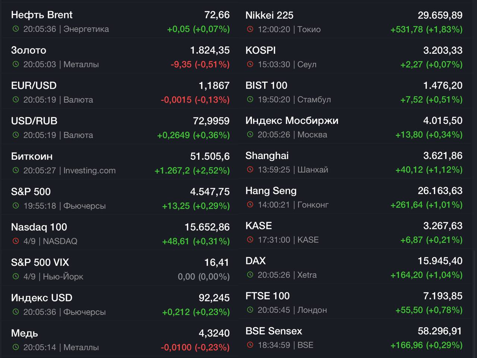This screenshot has height=358, width=477.
Task: Open the Нефть Brent instrument
Action: 42,15
